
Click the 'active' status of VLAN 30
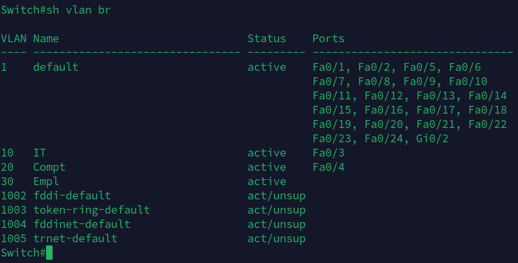click(267, 181)
